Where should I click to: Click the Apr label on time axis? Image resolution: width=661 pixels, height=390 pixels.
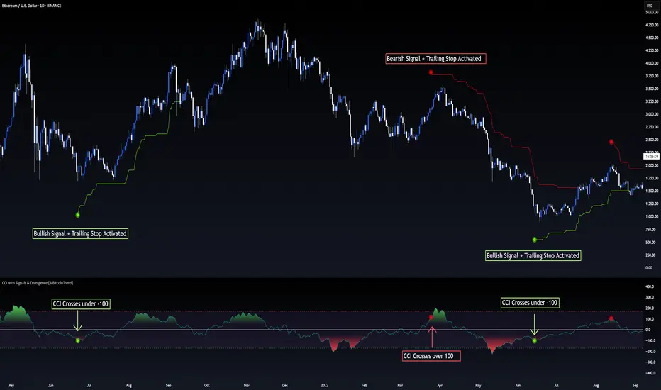click(440, 385)
